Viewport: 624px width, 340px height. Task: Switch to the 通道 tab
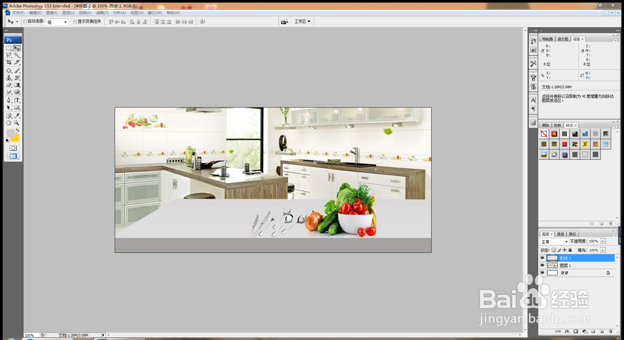[x=561, y=234]
